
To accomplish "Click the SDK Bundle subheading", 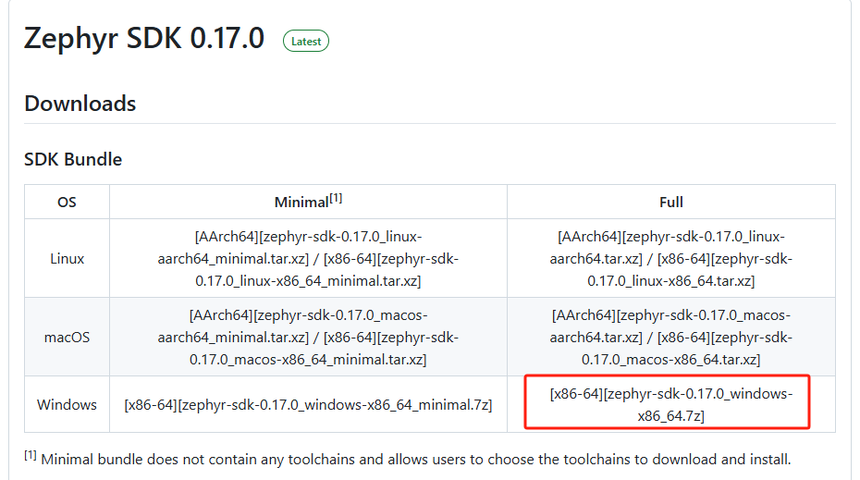I will pos(73,159).
